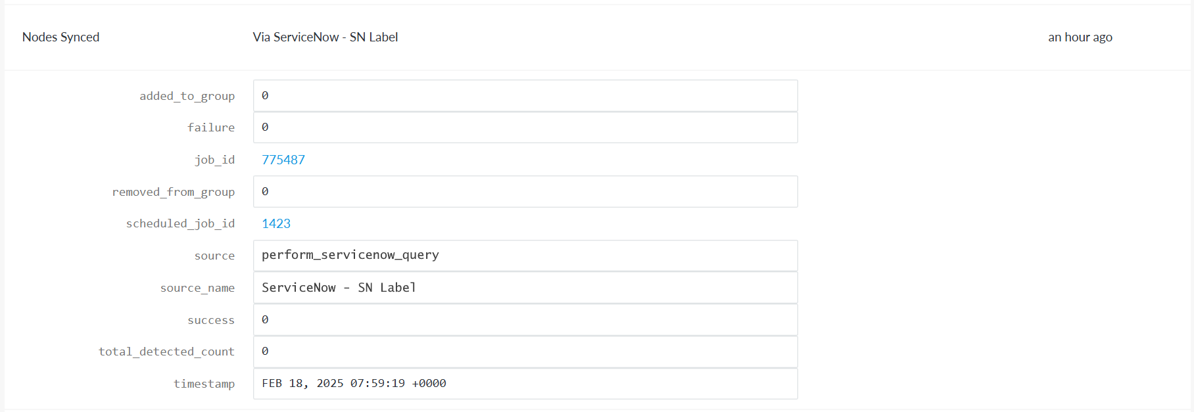Open scheduled job ID 1423 link
Viewport: 1194px width, 412px height.
pos(276,223)
